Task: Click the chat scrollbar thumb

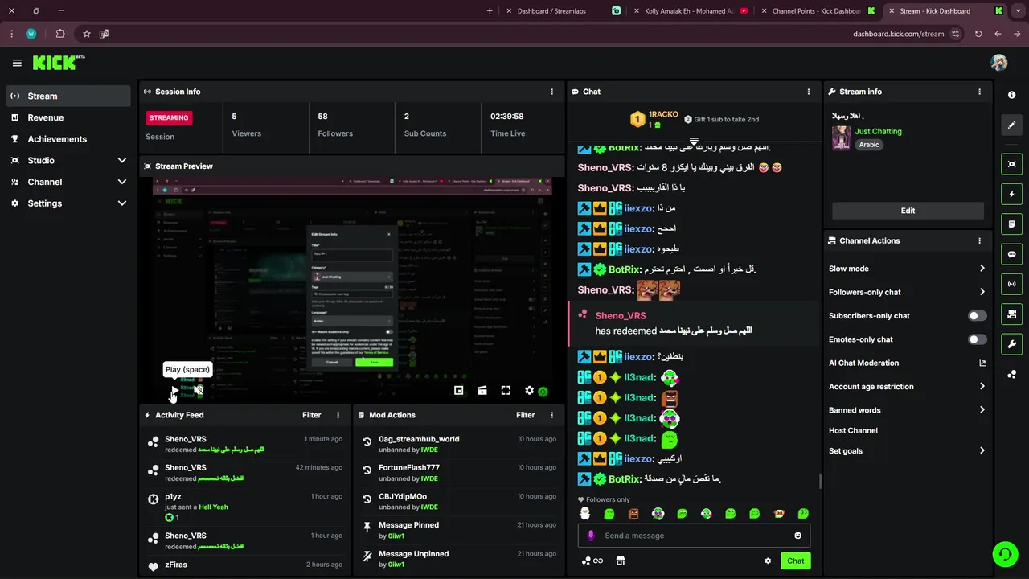Action: [820, 482]
